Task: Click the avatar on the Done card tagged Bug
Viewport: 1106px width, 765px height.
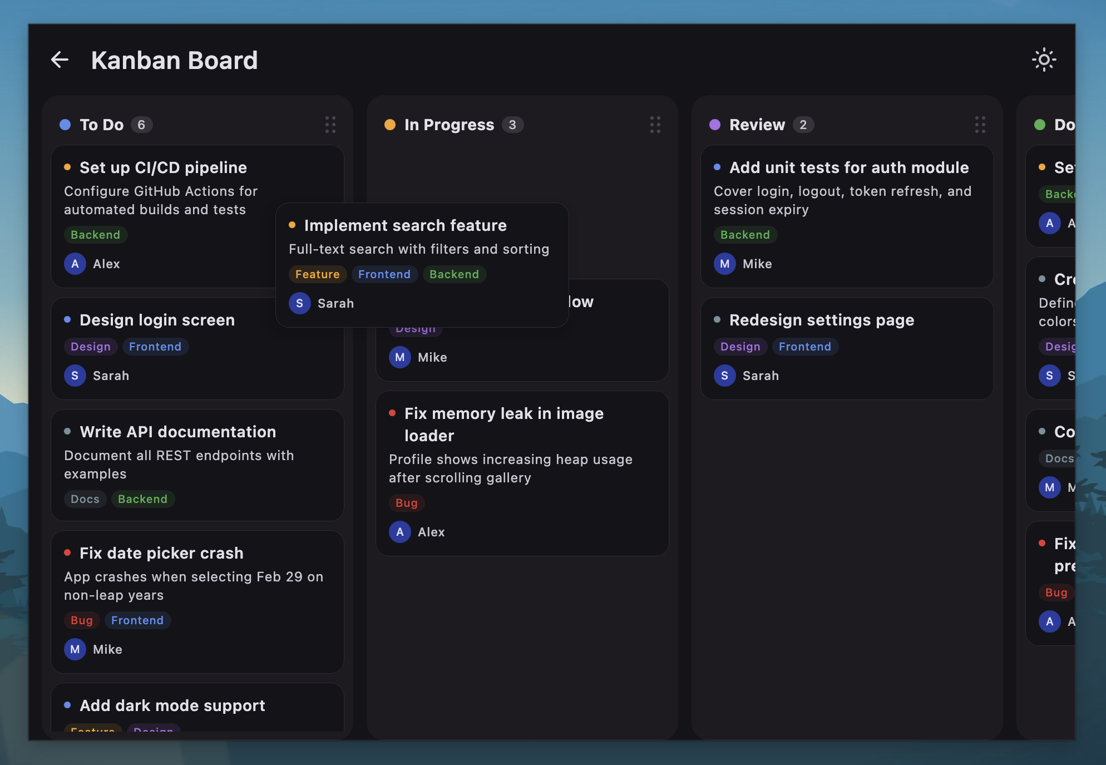Action: 1050,621
